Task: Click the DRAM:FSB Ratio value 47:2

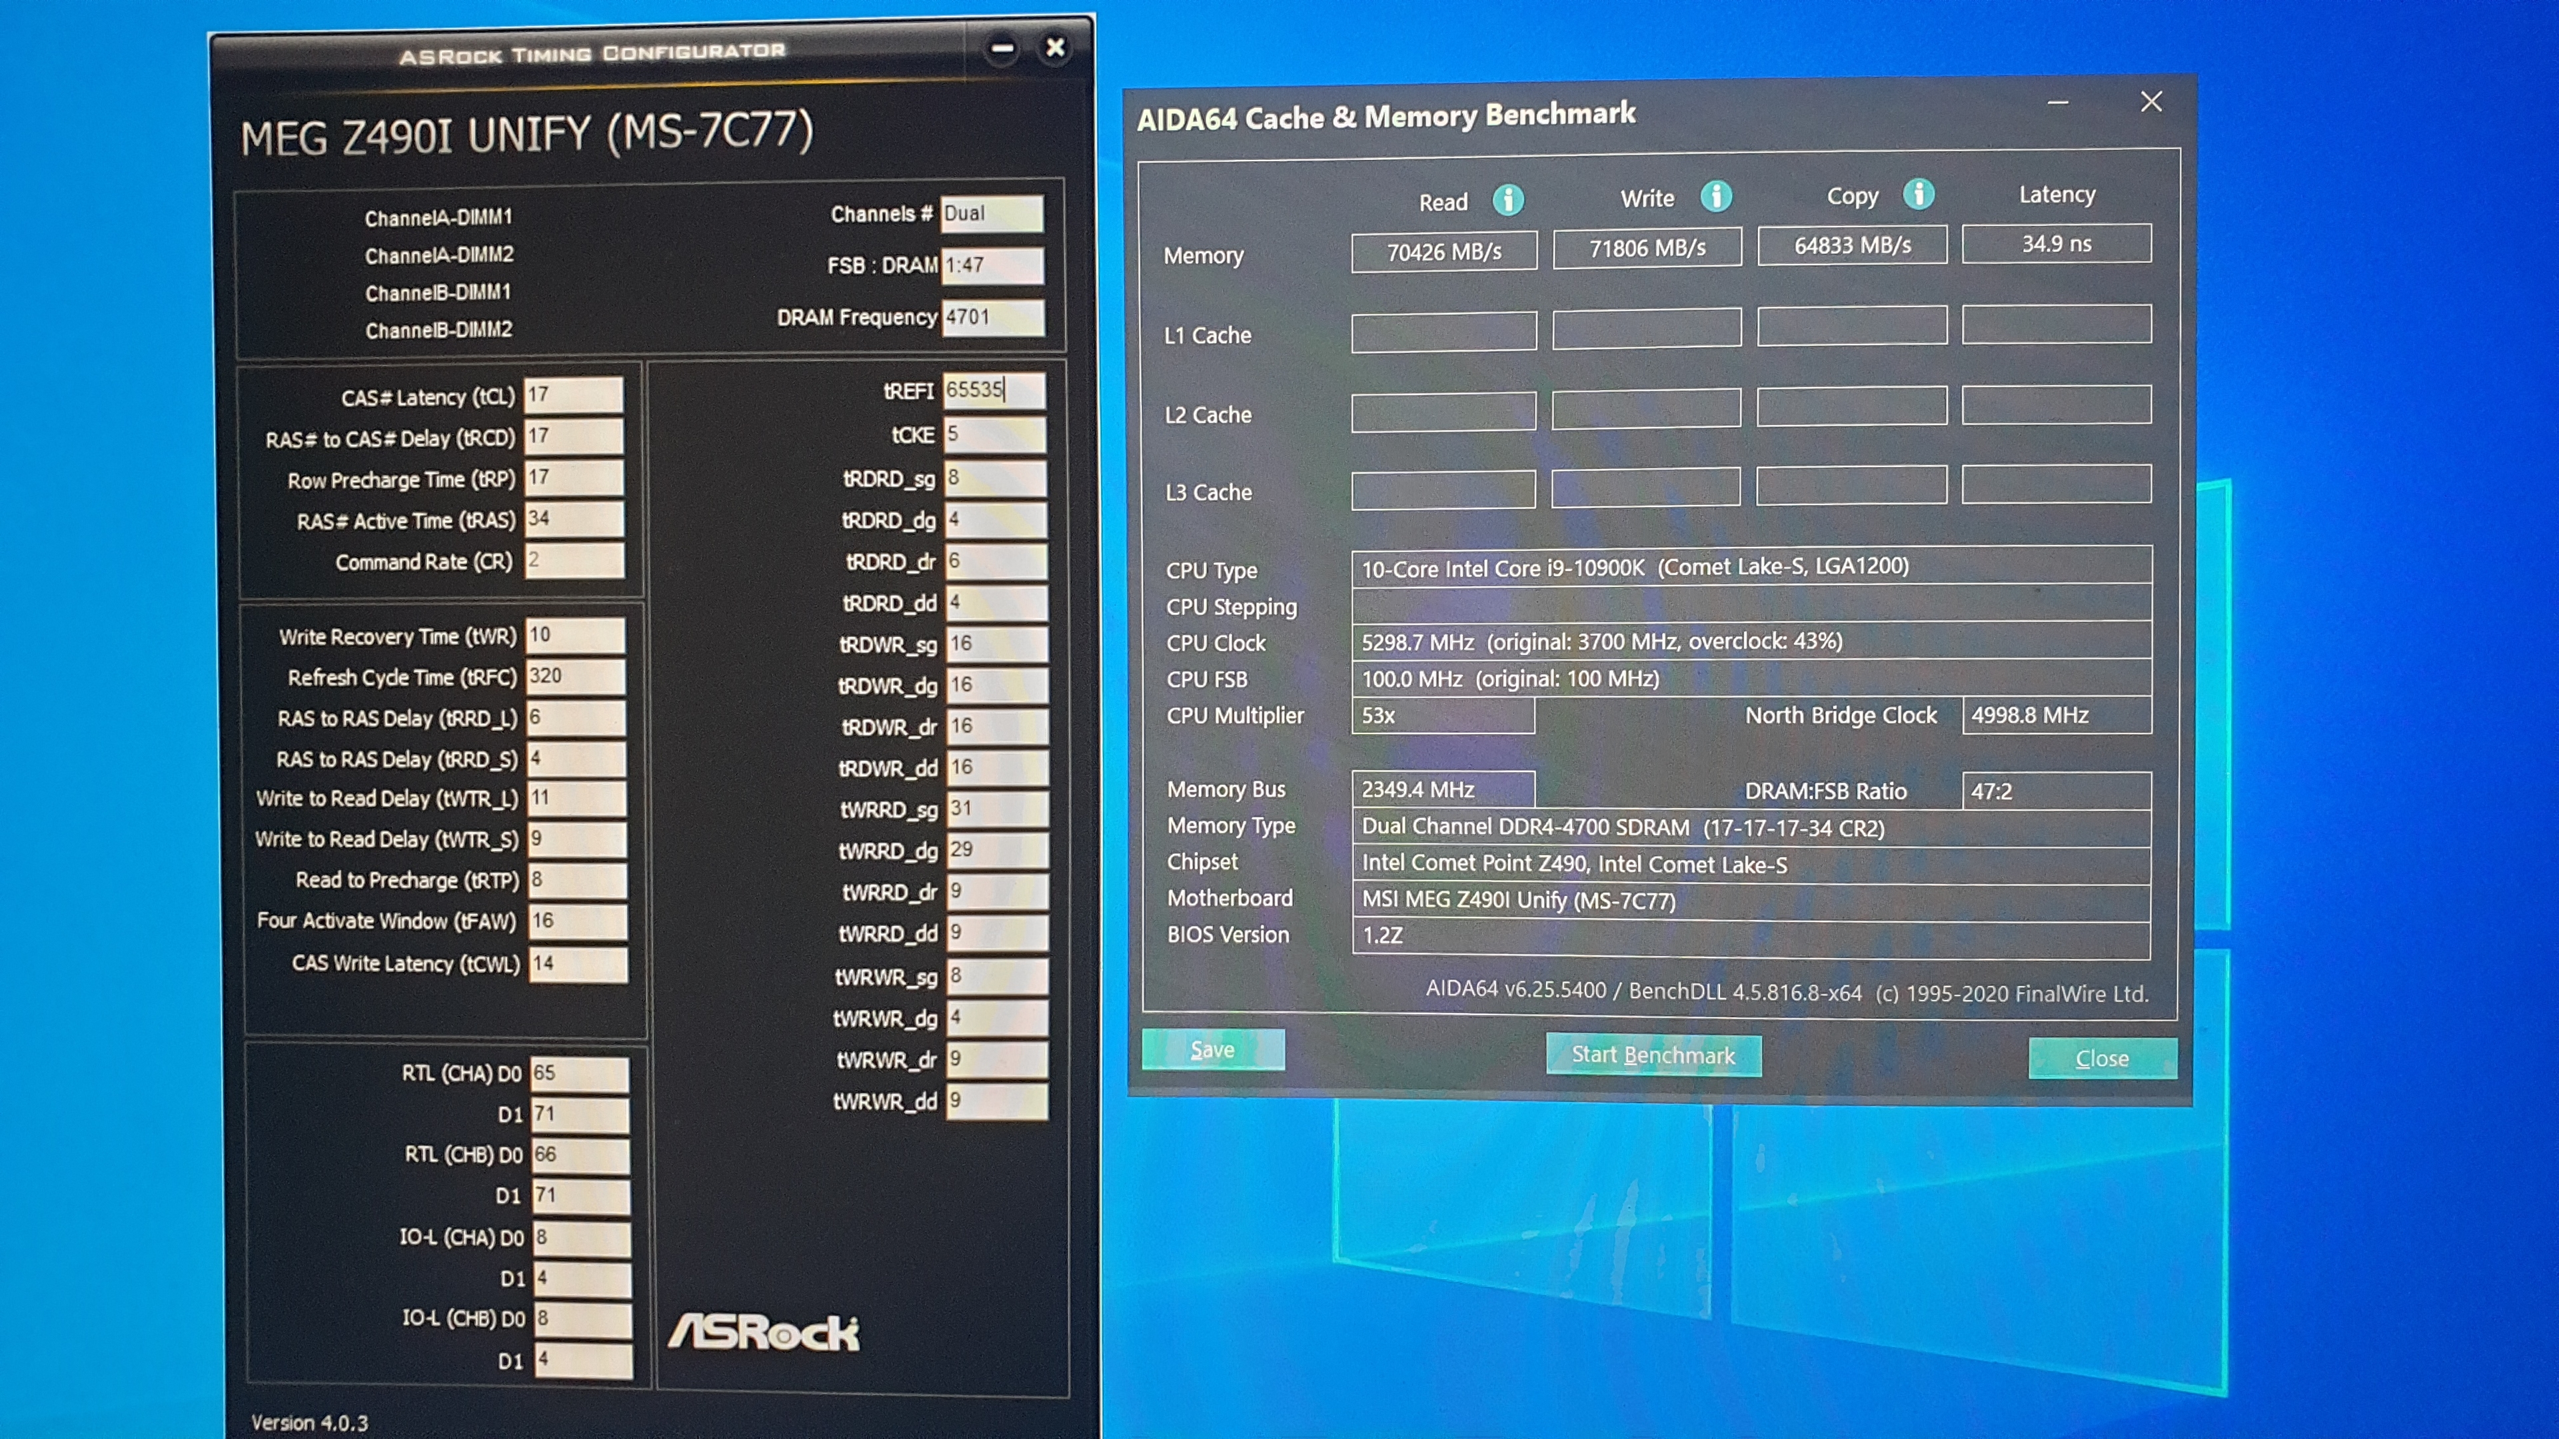Action: pyautogui.click(x=2057, y=791)
